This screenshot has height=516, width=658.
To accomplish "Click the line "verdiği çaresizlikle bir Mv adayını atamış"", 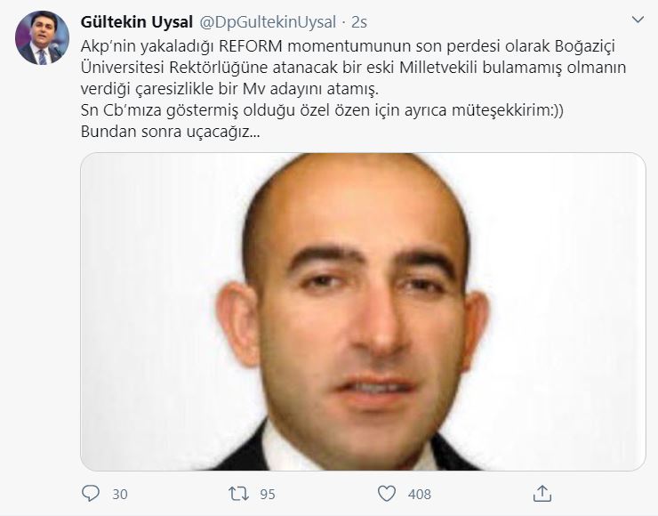I will point(229,89).
